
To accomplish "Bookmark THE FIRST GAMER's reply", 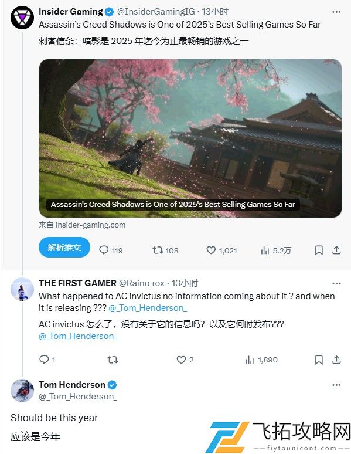I will (x=319, y=360).
